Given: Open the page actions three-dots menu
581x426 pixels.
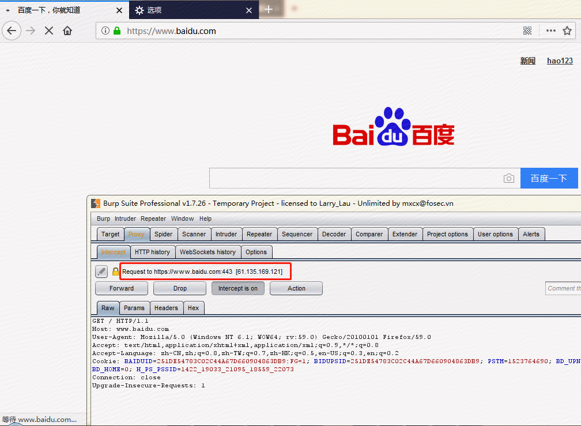Looking at the screenshot, I should pos(550,31).
